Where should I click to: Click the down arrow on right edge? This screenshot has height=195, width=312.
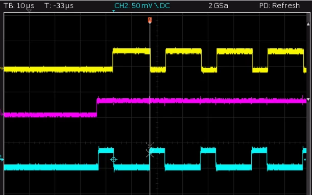(x=308, y=100)
